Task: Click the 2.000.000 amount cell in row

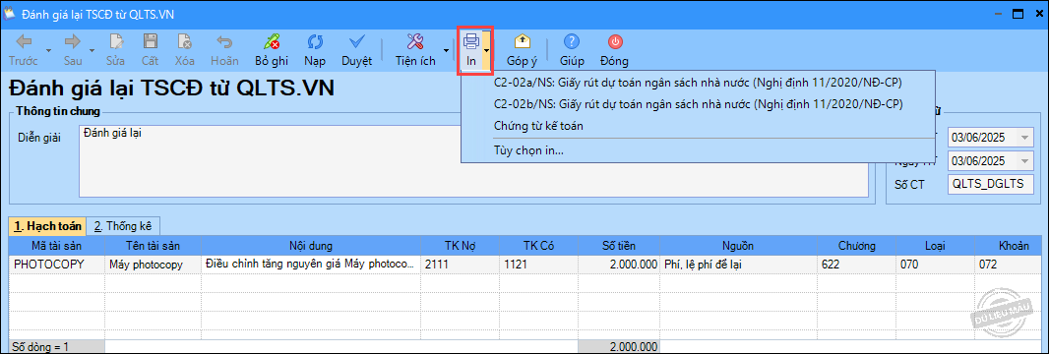Action: pos(619,265)
